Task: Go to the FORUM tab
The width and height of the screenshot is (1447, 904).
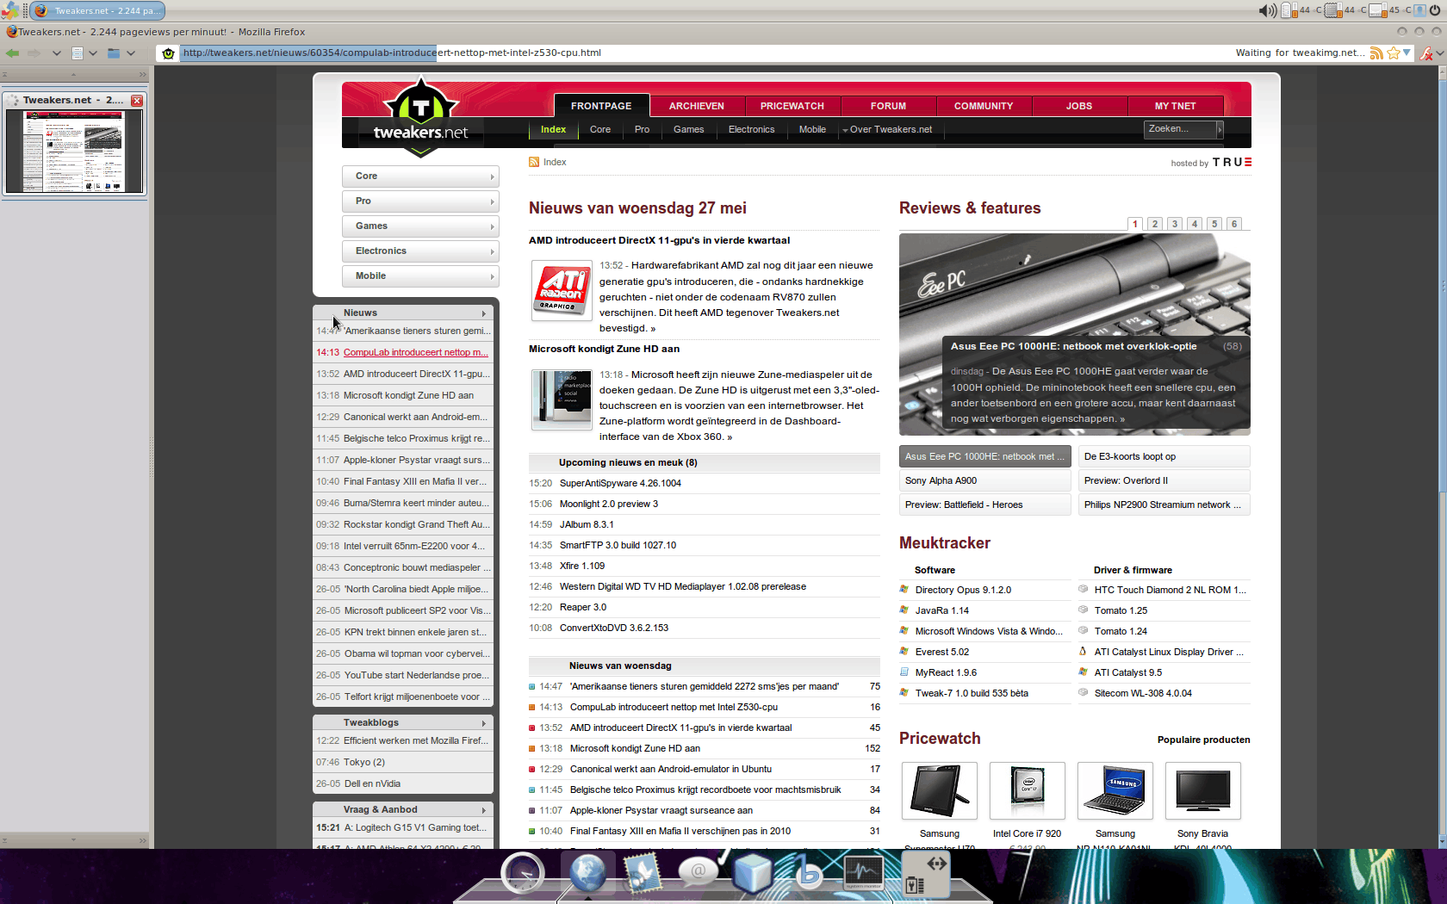Action: click(888, 106)
